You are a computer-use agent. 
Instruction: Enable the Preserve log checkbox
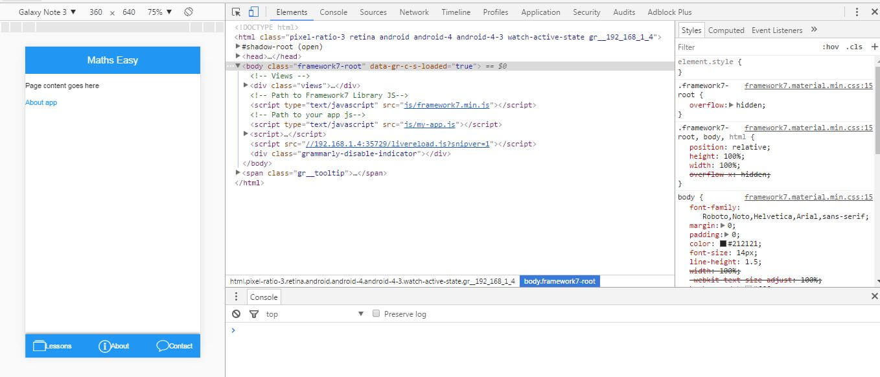[376, 314]
